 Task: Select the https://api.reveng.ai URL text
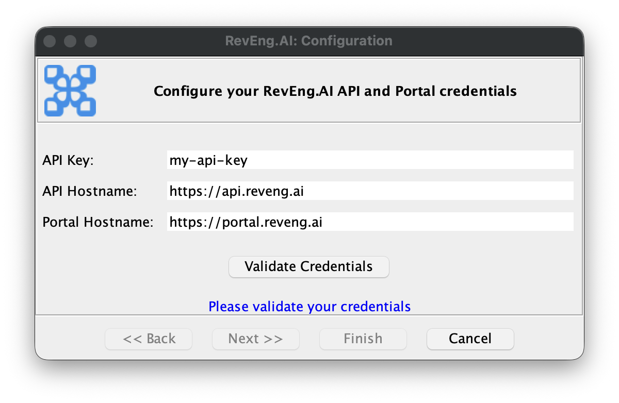236,191
